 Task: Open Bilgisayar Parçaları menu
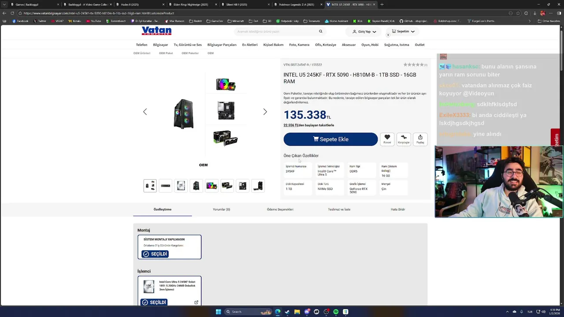(x=222, y=44)
